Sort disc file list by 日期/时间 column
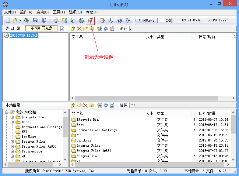 (x=215, y=37)
